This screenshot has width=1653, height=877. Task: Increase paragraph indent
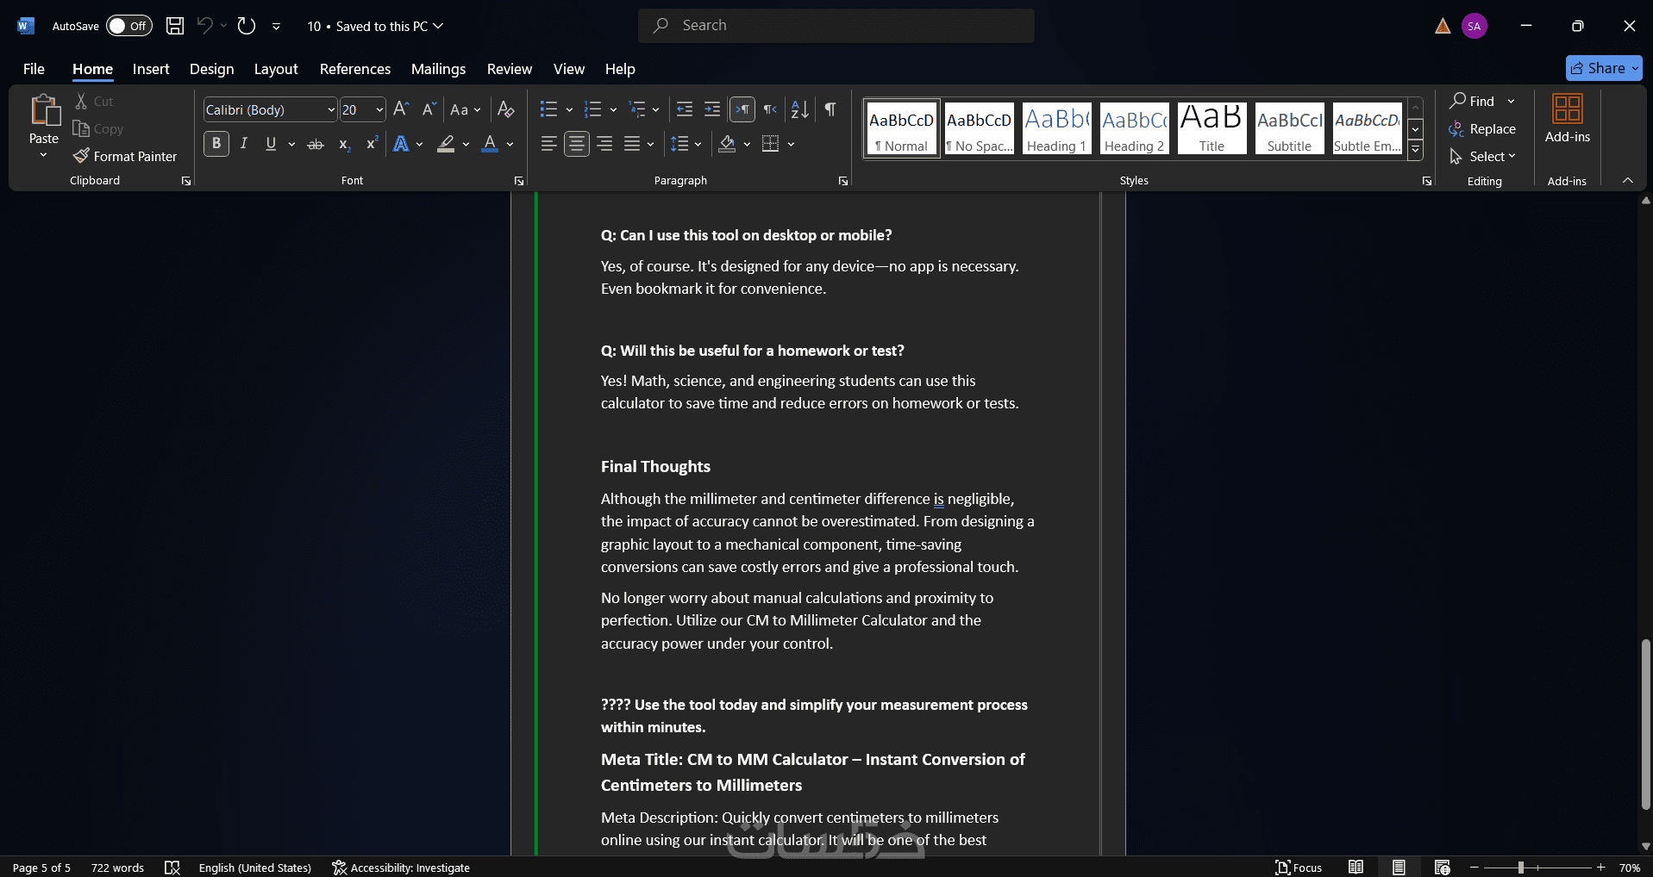coord(712,109)
